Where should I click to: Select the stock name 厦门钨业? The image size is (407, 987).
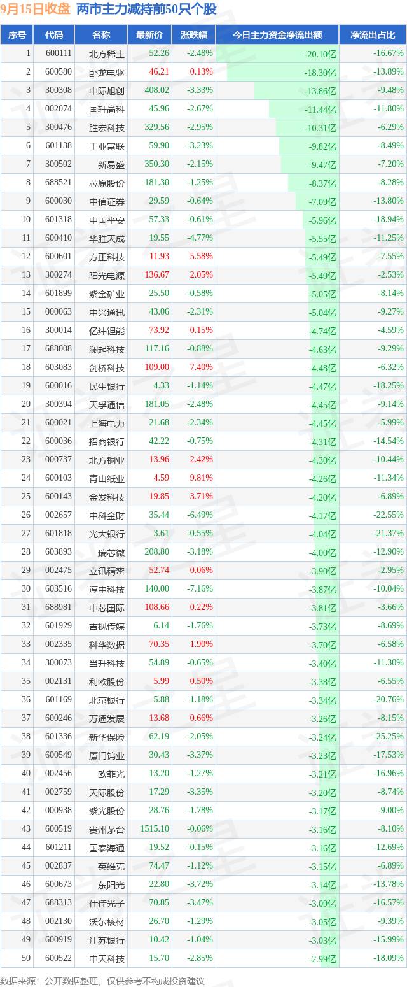107,755
